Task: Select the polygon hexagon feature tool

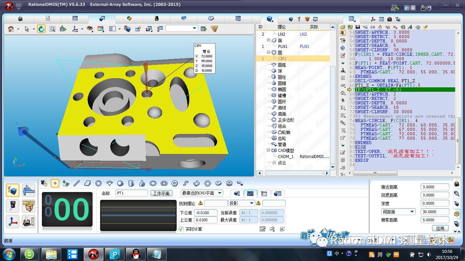Action: click(207, 184)
